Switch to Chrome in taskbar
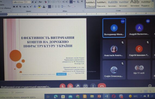155x99 pixels. click(x=78, y=97)
